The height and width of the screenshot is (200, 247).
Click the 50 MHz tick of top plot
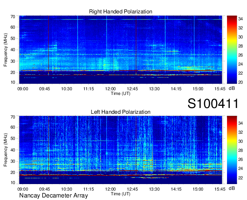tap(13, 38)
